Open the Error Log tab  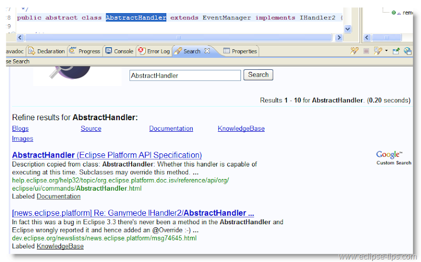coord(154,51)
